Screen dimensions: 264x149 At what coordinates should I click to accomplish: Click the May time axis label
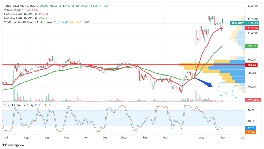pos(202,138)
